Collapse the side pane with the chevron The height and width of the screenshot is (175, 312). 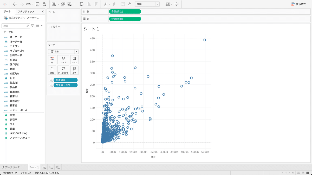coord(43,11)
